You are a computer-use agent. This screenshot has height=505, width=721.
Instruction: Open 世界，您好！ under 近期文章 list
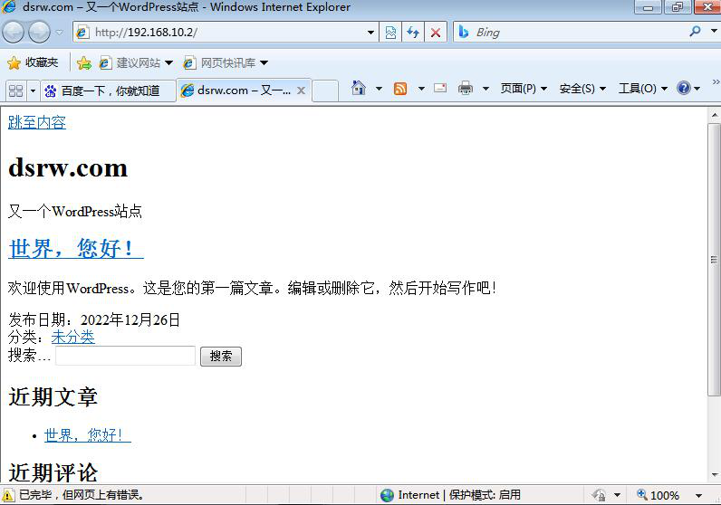pos(87,434)
